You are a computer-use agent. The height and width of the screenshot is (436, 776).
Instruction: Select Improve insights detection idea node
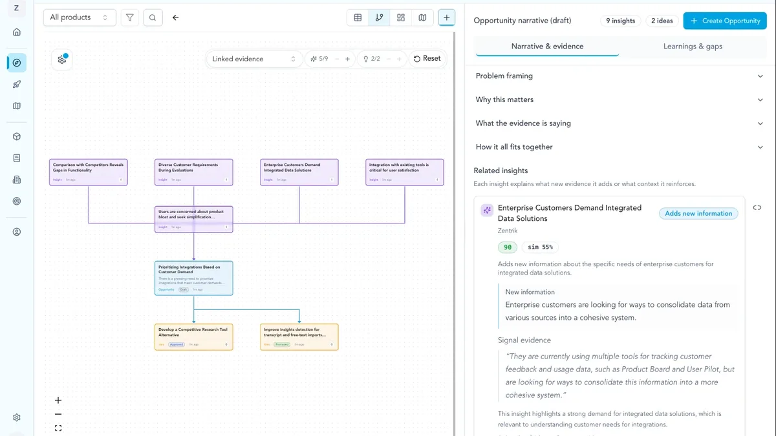(299, 337)
